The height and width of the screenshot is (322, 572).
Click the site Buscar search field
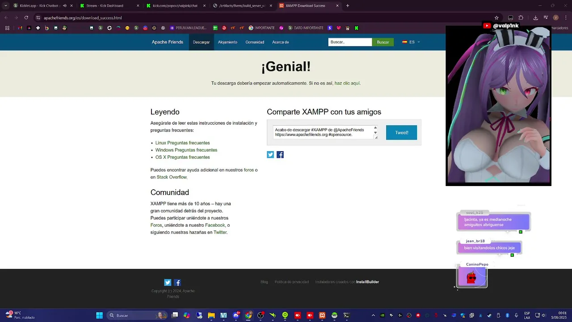click(x=350, y=42)
